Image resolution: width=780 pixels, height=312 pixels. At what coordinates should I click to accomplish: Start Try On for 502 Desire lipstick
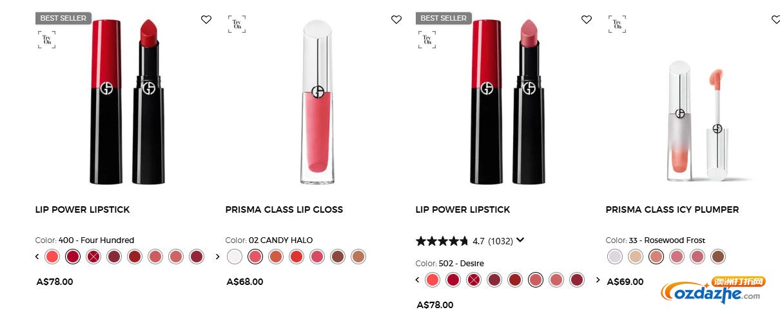427,40
